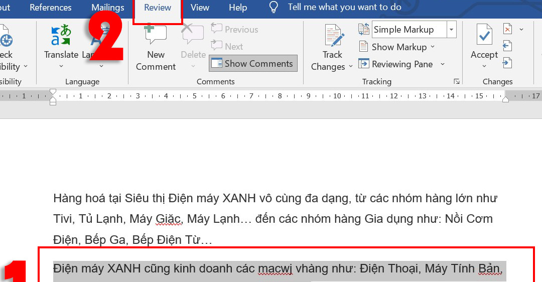Go to the Next Change icon
Image resolution: width=542 pixels, height=282 pixels.
pyautogui.click(x=507, y=63)
